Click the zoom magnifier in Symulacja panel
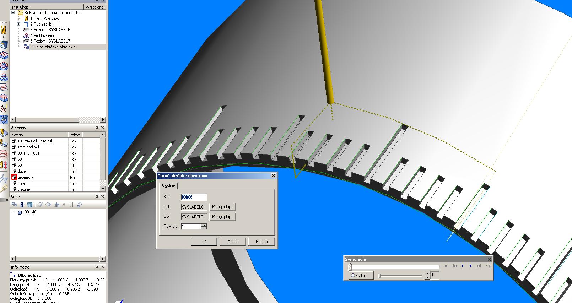 click(x=488, y=266)
